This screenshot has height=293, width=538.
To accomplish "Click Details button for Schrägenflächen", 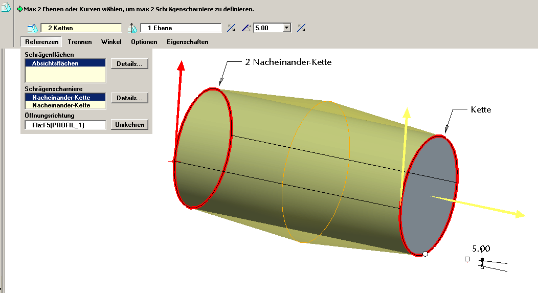I will 129,64.
